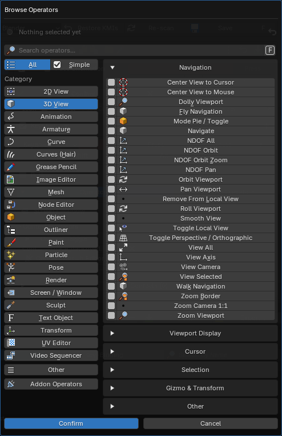Viewport: 282px width, 436px height.
Task: Select the Roll Viewport row
Action: tap(196, 209)
